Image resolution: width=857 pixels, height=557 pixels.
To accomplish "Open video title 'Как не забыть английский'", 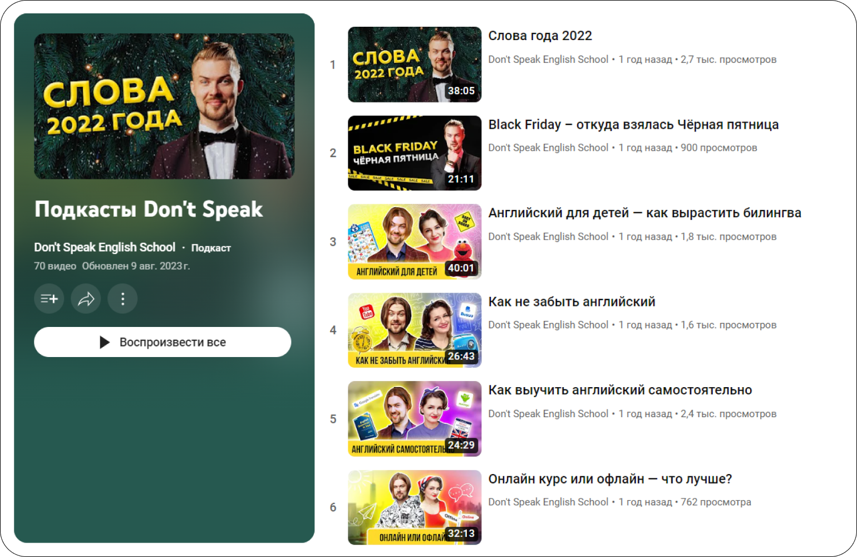I will click(x=572, y=302).
